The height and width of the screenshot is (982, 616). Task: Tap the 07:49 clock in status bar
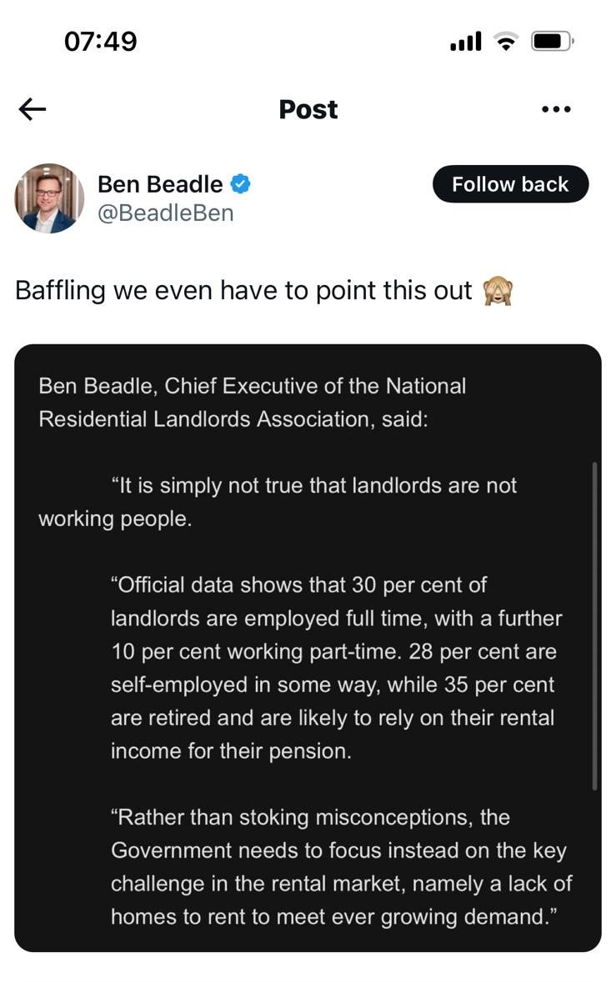(x=100, y=41)
